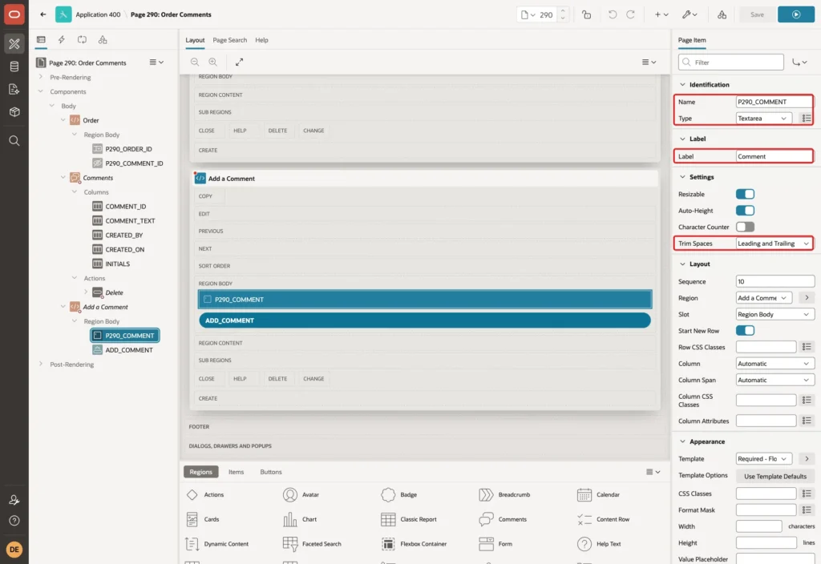Open the Type Textarea dropdown

[x=762, y=119]
